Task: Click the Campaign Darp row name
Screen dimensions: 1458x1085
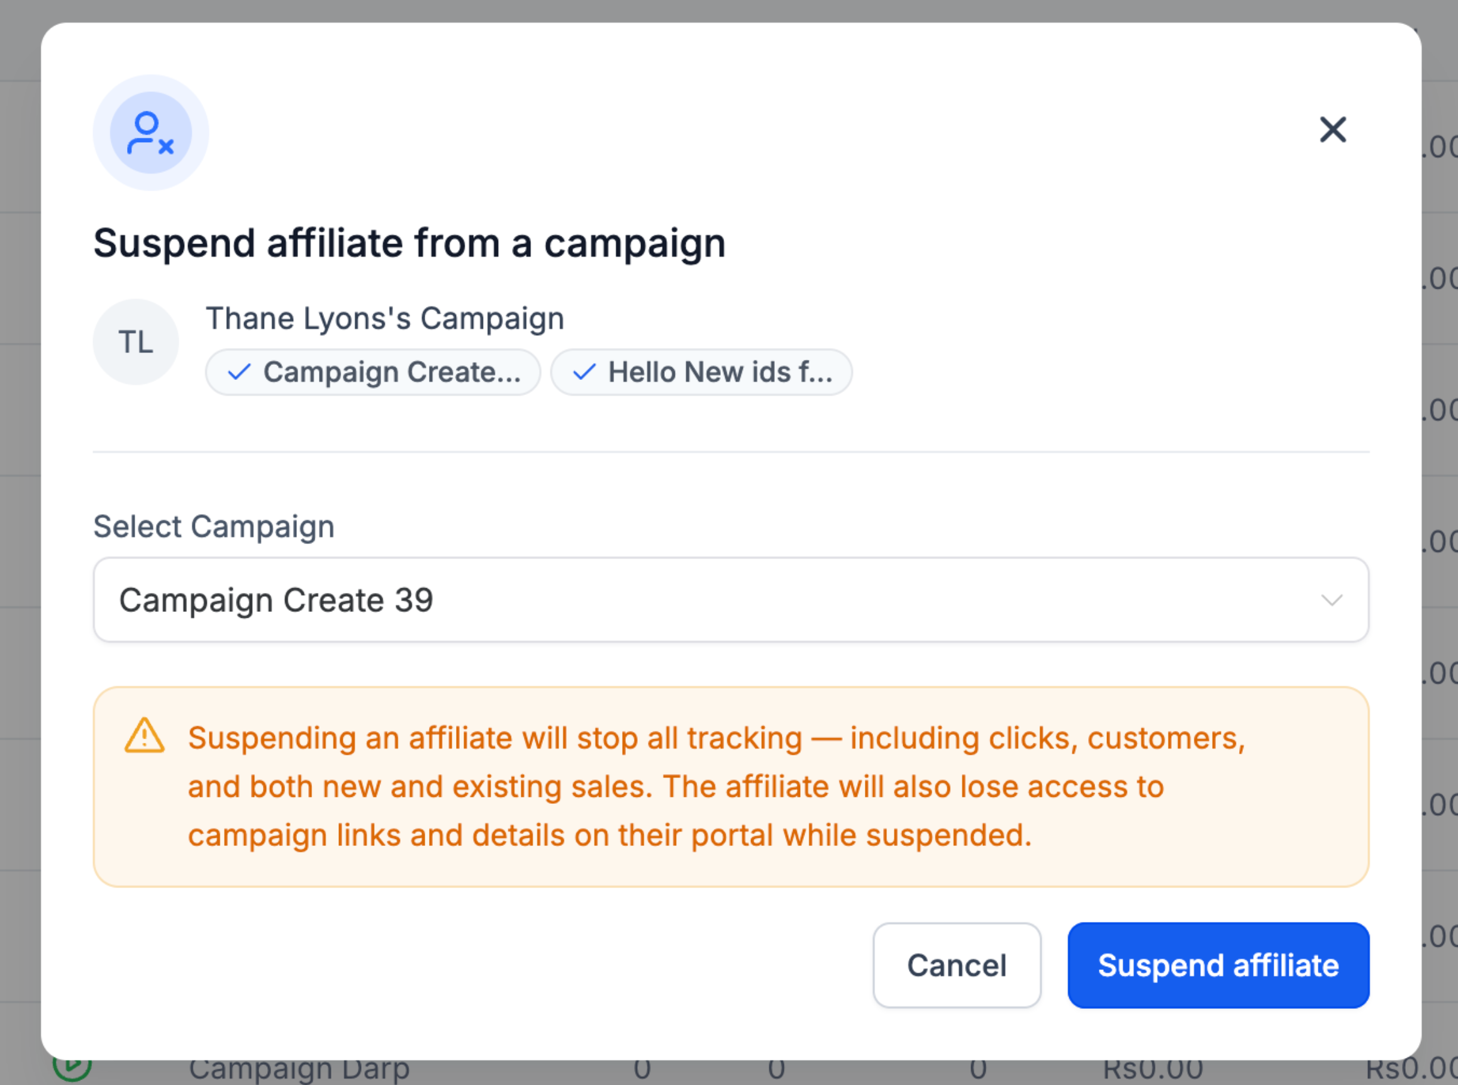Action: [299, 1072]
